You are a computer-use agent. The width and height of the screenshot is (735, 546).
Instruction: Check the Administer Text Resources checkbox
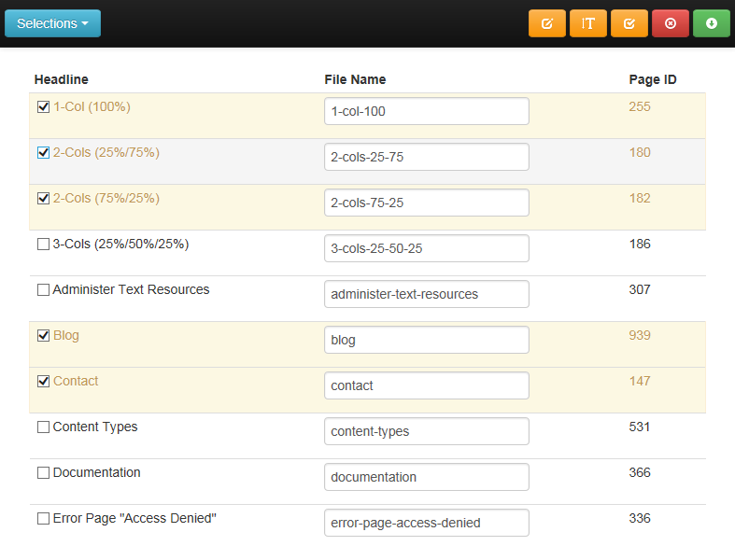coord(43,290)
